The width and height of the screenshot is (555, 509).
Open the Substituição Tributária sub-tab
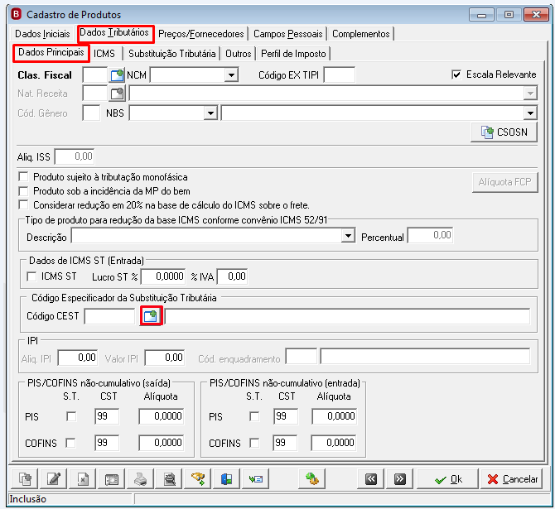click(172, 54)
